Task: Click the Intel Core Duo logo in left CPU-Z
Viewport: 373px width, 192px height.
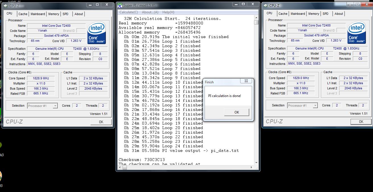Action: point(97,33)
